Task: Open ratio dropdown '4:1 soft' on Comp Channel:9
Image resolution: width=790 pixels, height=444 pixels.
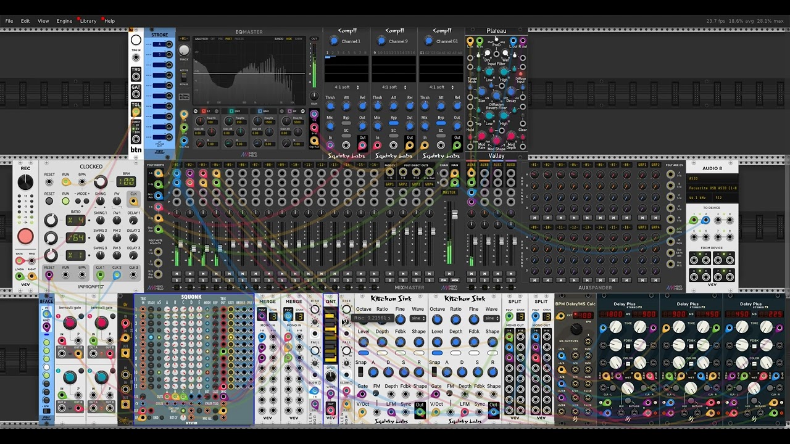Action: 394,87
